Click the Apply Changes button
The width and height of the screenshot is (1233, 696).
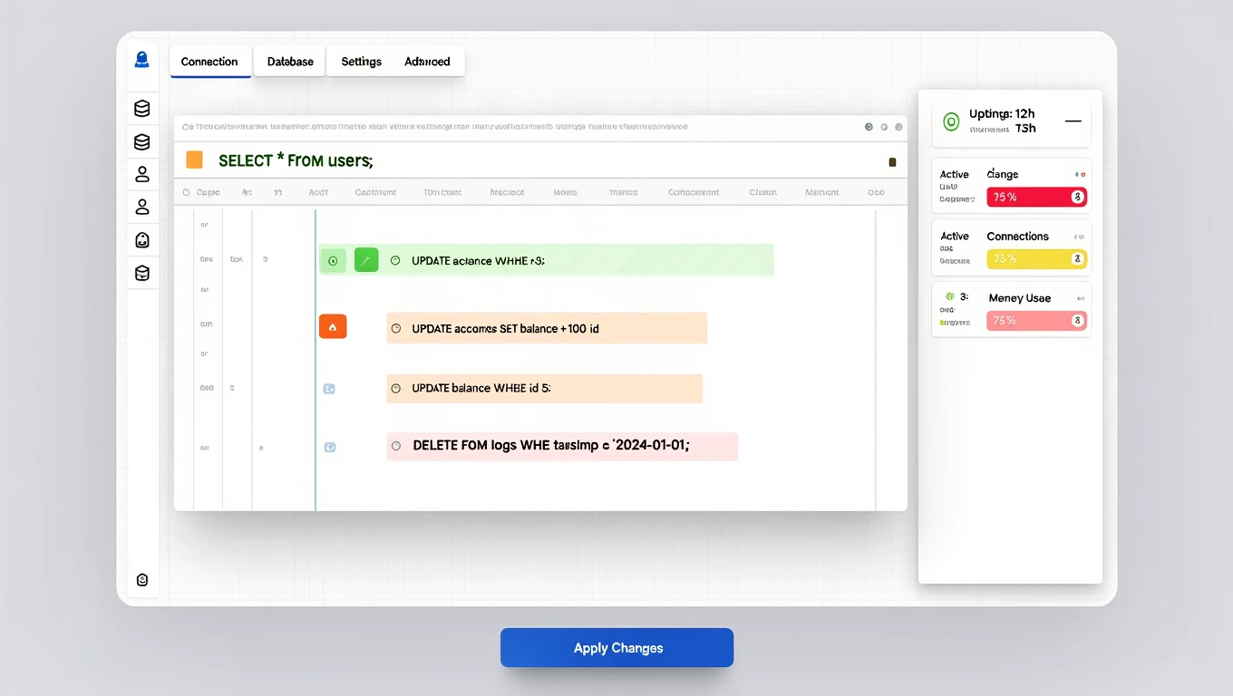[617, 648]
